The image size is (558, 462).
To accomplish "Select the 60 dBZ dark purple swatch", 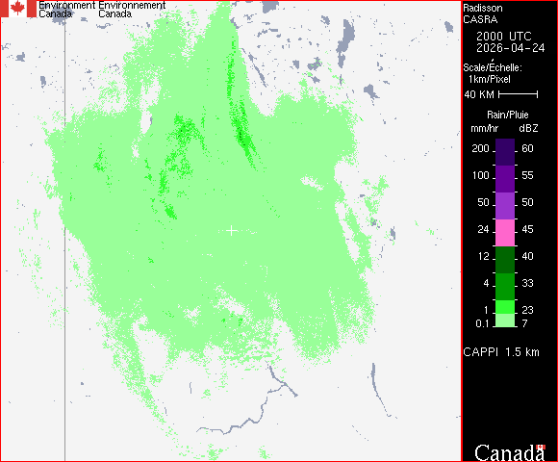I will pos(505,152).
